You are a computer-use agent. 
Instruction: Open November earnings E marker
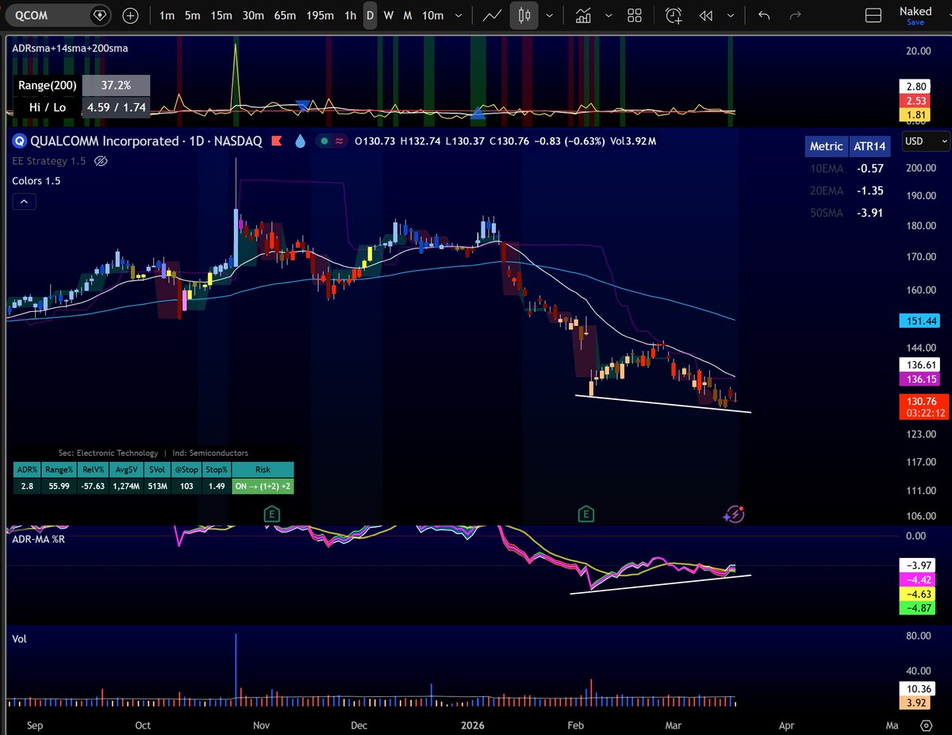pyautogui.click(x=271, y=514)
